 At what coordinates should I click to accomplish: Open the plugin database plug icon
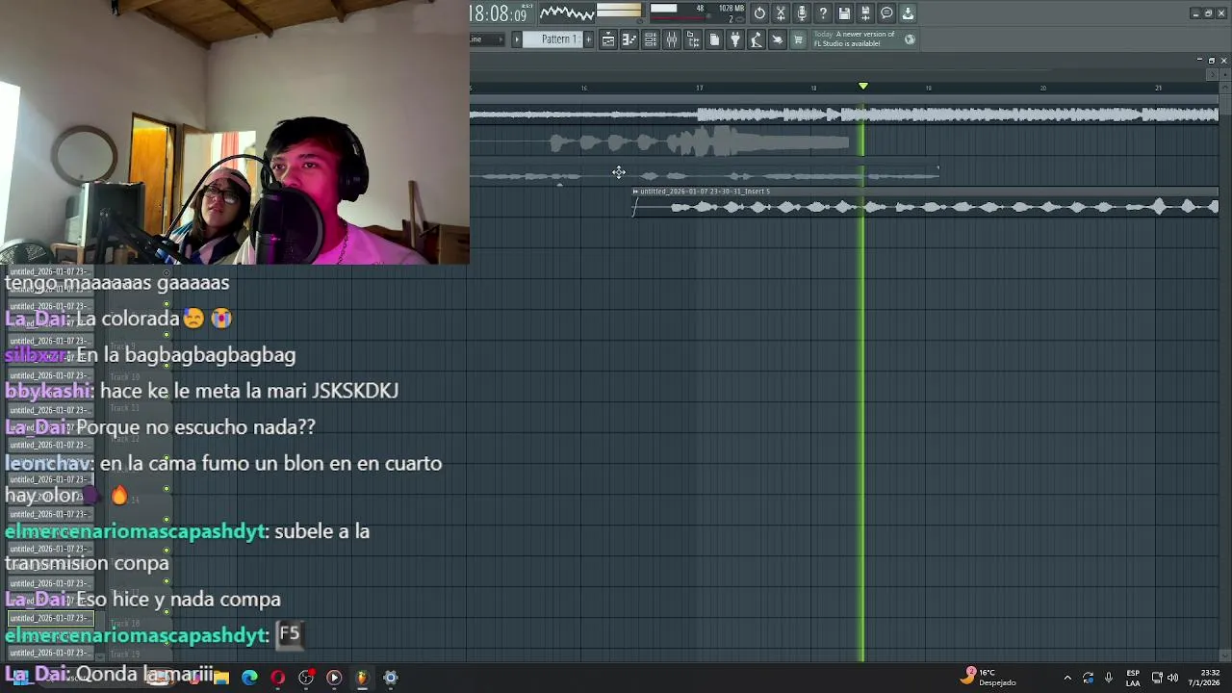(735, 39)
